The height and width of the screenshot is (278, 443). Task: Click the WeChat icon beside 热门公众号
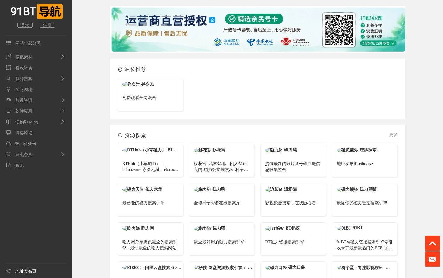click(x=8, y=143)
